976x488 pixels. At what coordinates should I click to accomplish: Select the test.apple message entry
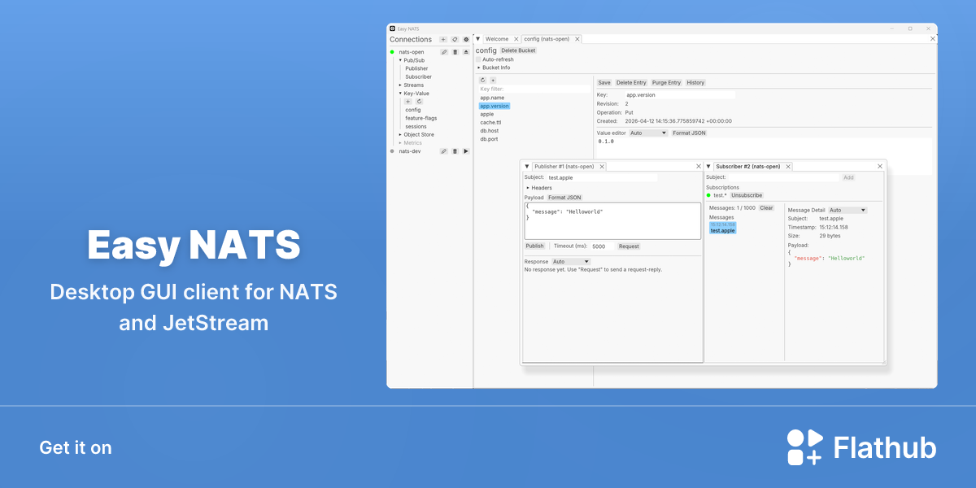(722, 228)
